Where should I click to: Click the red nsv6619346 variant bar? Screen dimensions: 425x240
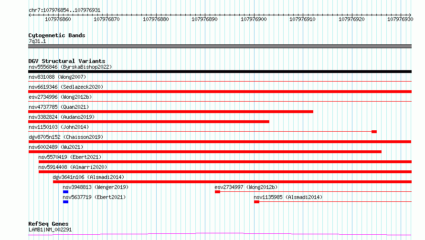pyautogui.click(x=220, y=92)
